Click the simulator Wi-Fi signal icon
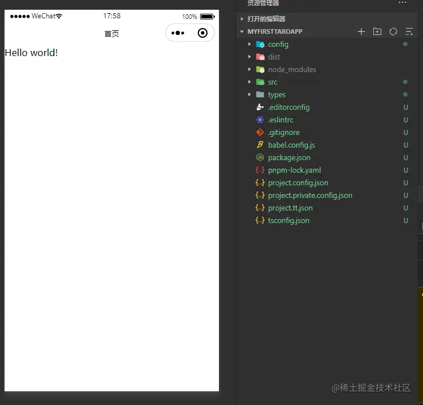The image size is (423, 405). pyautogui.click(x=59, y=16)
